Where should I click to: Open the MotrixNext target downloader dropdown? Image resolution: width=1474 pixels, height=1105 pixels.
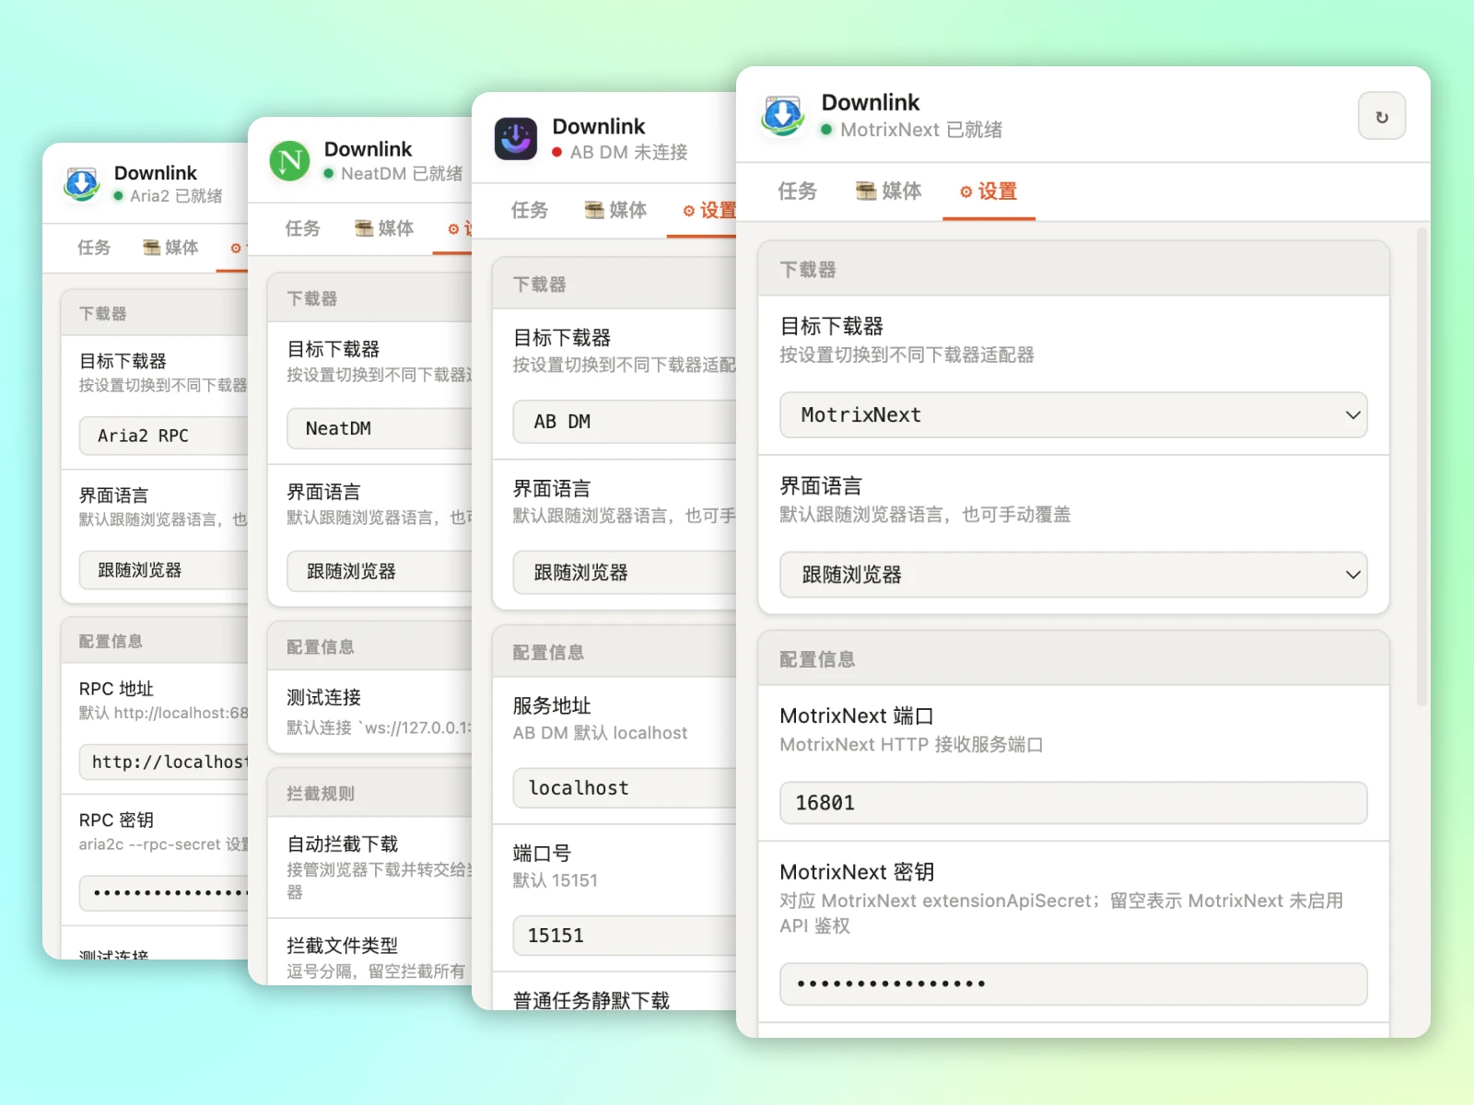(1072, 415)
